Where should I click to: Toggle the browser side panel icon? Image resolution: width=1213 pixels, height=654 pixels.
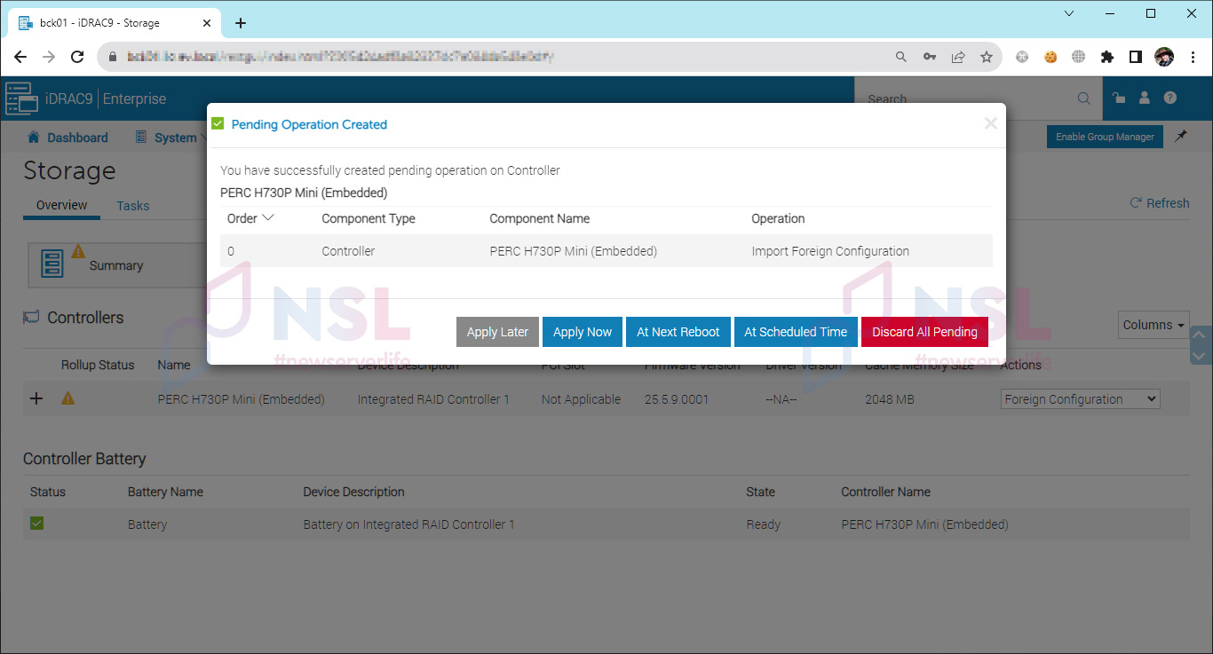pos(1135,57)
